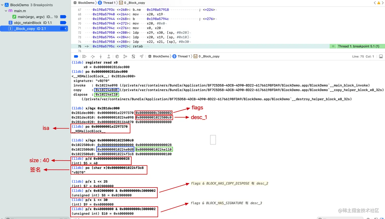Collapse the BlockDemo breakpoints group
Screen dimensions: 385x219
[x=2, y=5]
